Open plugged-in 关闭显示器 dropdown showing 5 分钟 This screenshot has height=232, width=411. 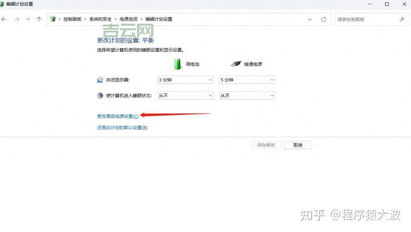[x=247, y=80]
